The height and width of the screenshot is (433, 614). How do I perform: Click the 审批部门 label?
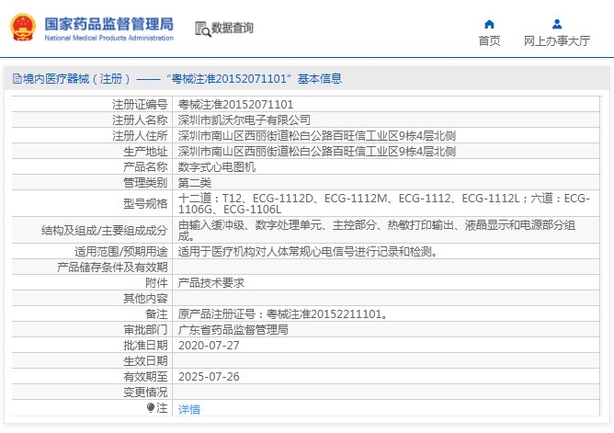pos(145,330)
